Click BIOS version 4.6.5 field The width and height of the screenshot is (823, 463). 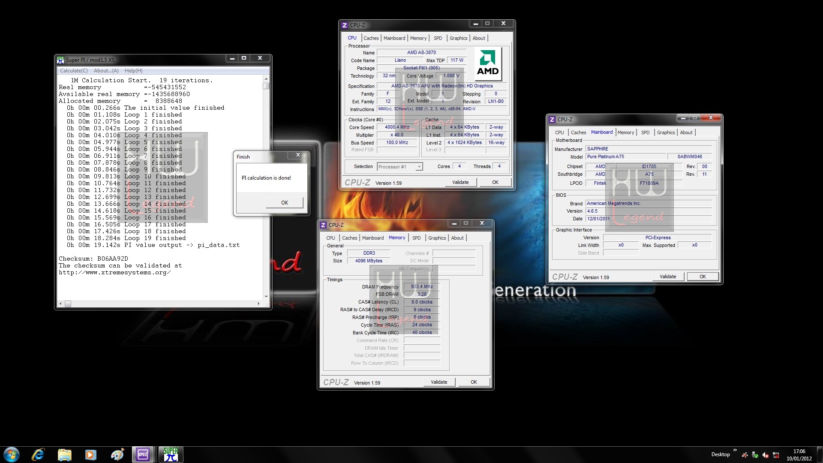pos(649,211)
